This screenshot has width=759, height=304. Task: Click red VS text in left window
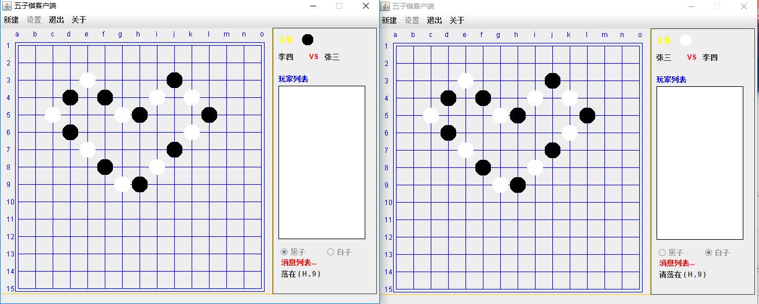(x=314, y=57)
